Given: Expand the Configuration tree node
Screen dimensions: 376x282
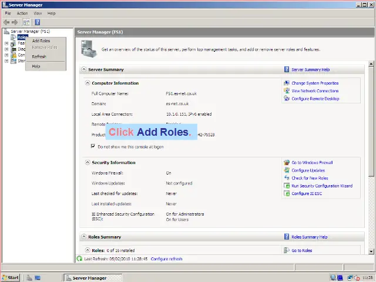Looking at the screenshot, I should [6, 55].
